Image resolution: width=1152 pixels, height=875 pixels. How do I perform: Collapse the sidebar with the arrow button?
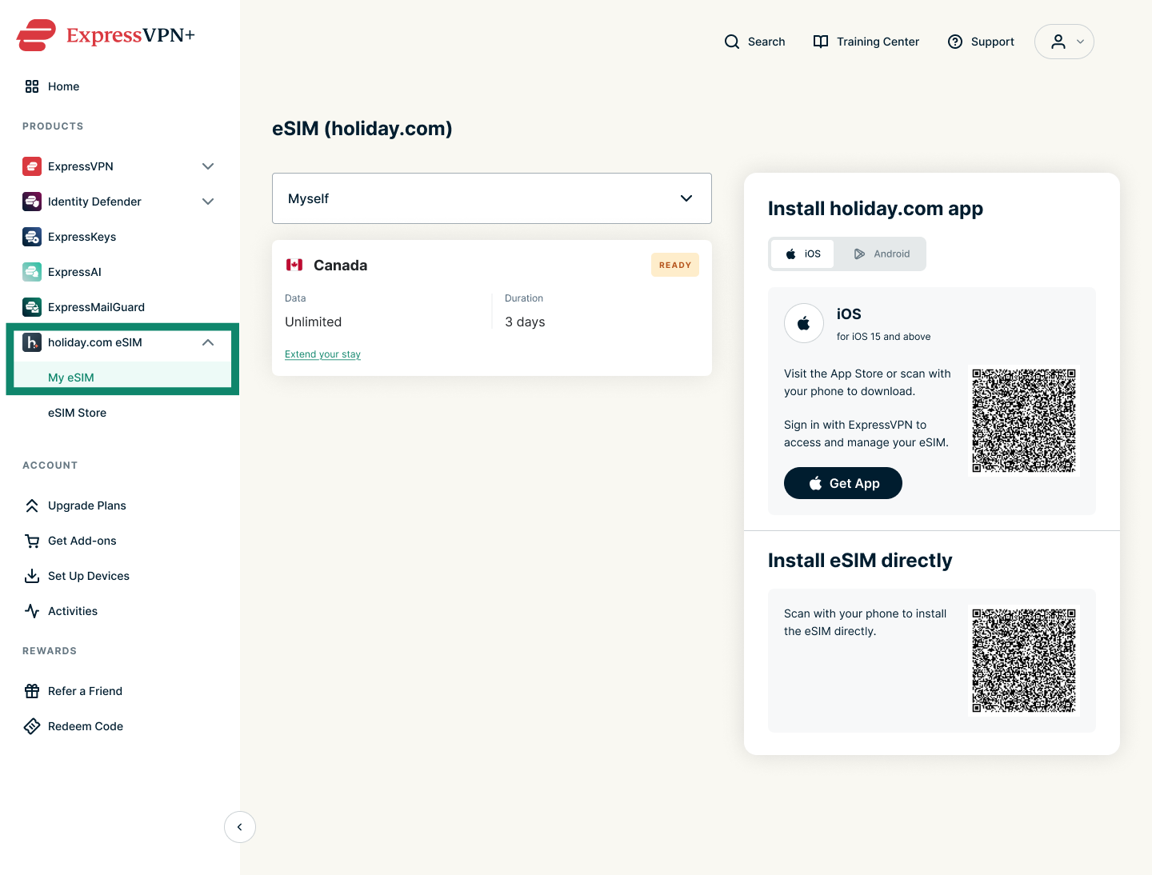[240, 827]
